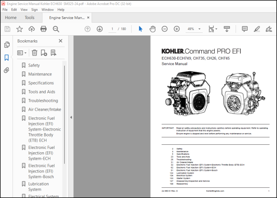Open the Help menu
277x198 pixels.
61,10
